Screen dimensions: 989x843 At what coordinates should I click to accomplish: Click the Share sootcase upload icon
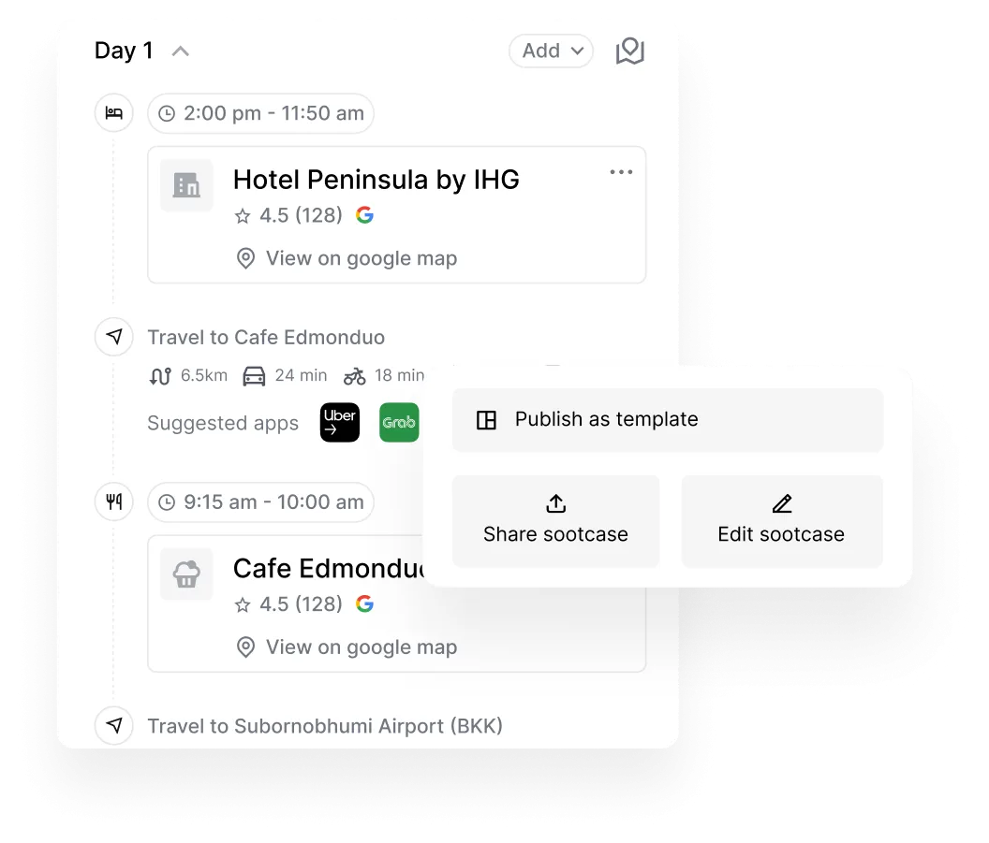[x=554, y=502]
